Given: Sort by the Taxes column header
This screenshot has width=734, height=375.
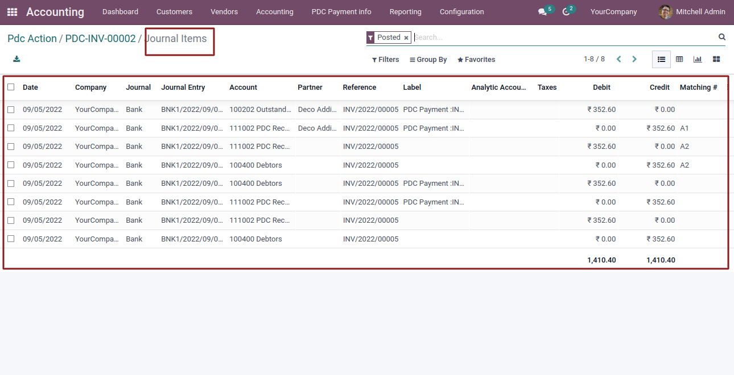Looking at the screenshot, I should point(547,88).
